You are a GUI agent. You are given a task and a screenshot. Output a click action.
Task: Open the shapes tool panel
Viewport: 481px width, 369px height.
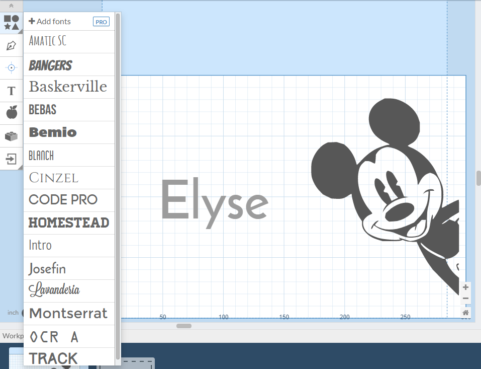(12, 23)
